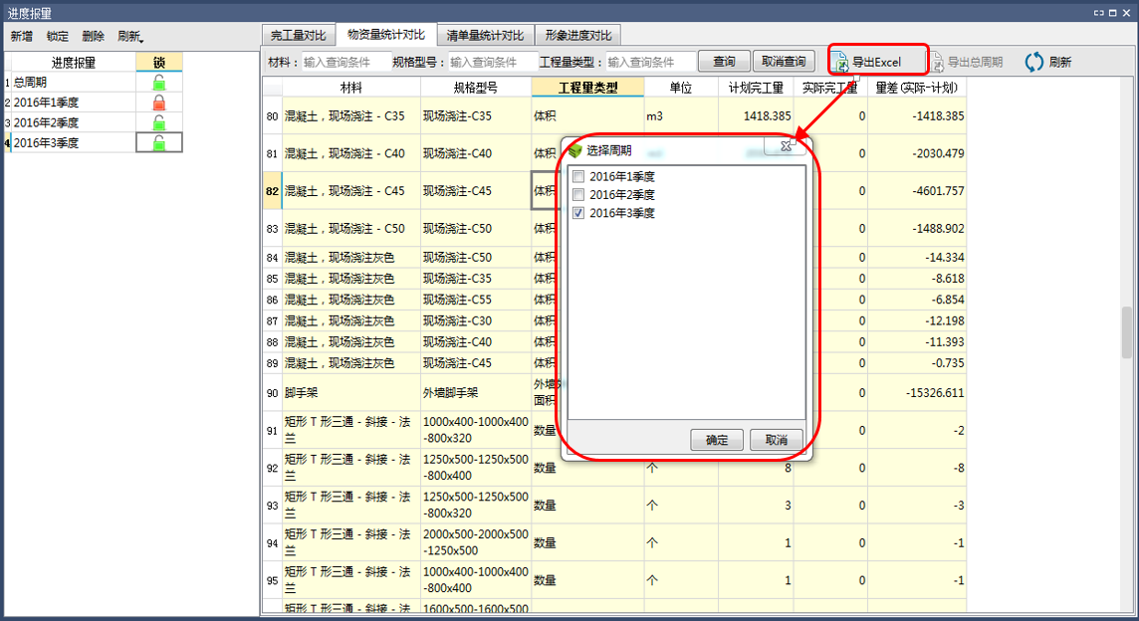The width and height of the screenshot is (1139, 621).
Task: Click the 外墙脚手架 spec cell
Action: [x=476, y=393]
